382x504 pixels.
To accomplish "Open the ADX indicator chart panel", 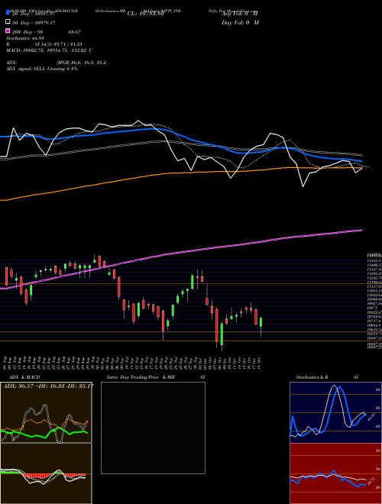I will point(46,412).
